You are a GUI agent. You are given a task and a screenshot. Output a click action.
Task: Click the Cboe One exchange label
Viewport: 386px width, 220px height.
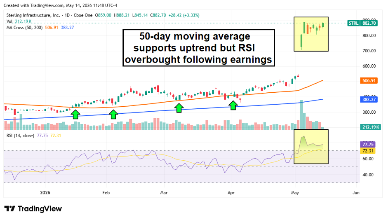(83, 15)
